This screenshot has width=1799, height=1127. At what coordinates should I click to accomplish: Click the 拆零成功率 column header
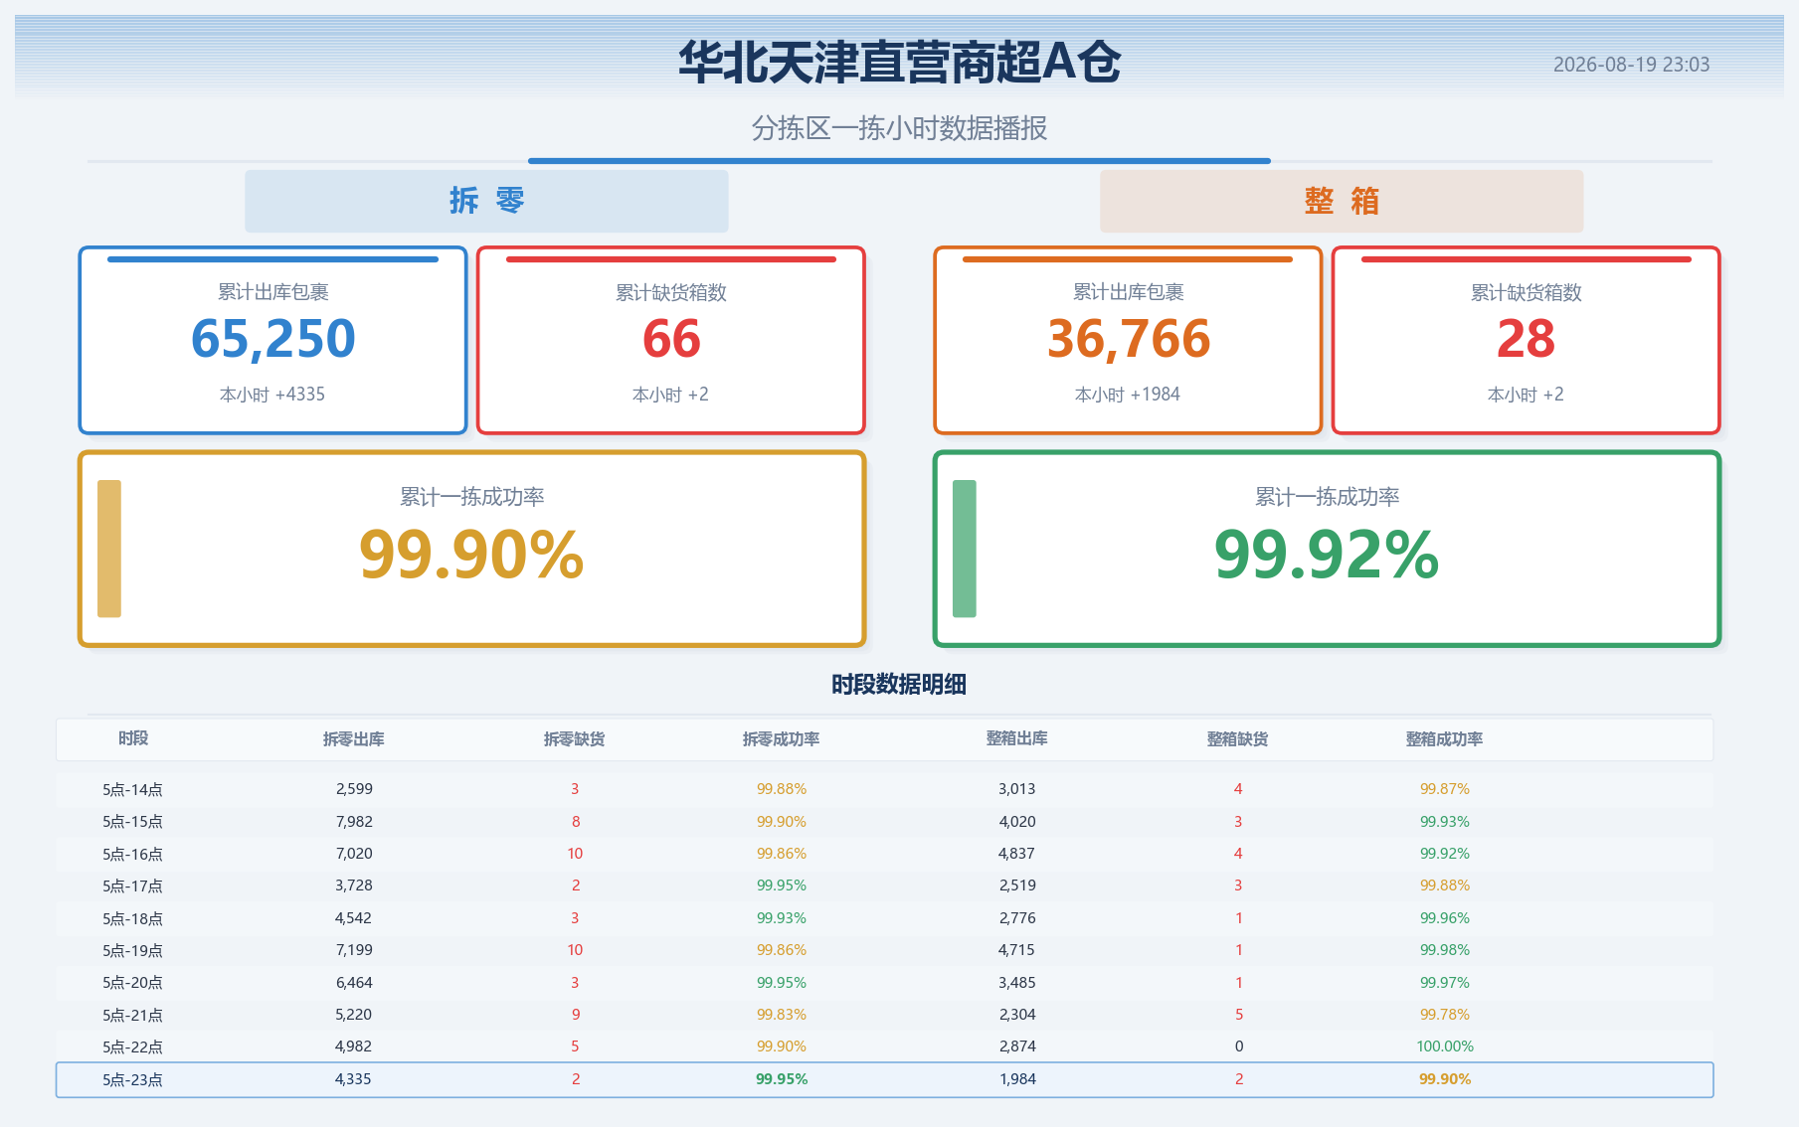coord(782,739)
